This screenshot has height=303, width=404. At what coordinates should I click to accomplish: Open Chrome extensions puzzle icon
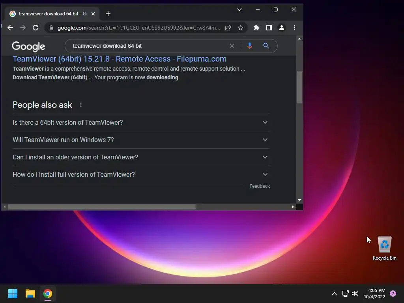point(256,28)
